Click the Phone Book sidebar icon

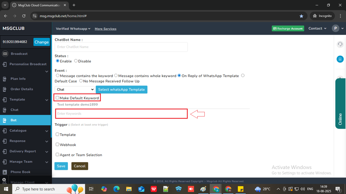coord(4,172)
